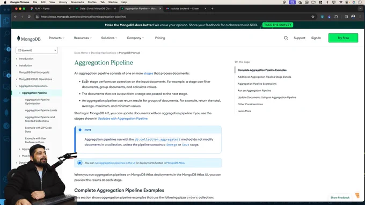This screenshot has height=205, width=365.
Task: Close the PLAY – Figma tab
Action: pyautogui.click(x=70, y=9)
